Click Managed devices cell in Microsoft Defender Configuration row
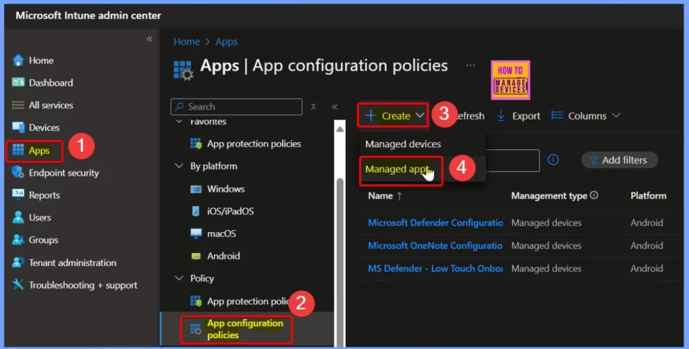Viewport: 689px width, 349px height. point(546,223)
